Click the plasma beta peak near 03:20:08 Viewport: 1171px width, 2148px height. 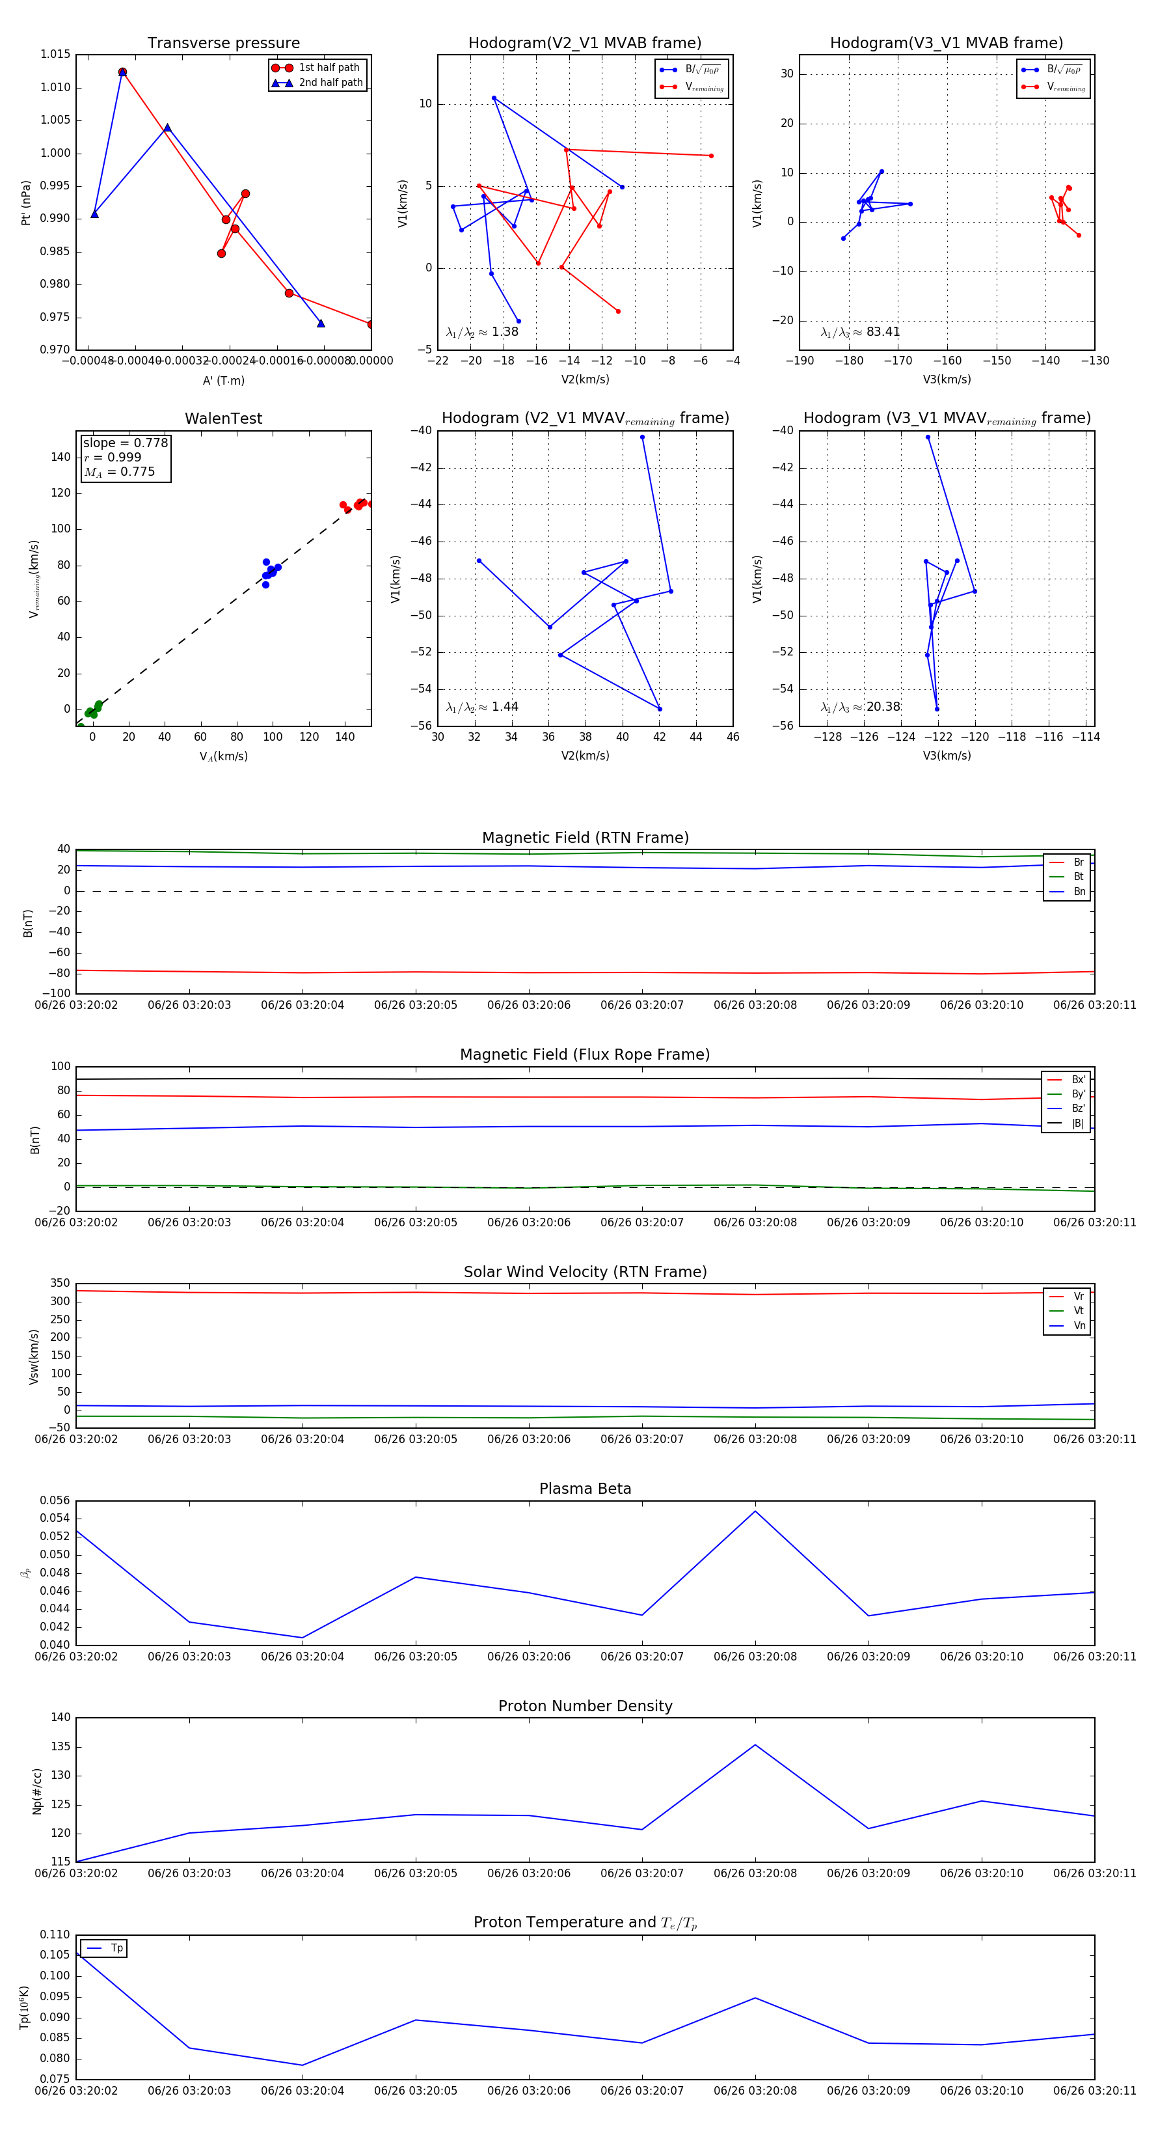[755, 1511]
